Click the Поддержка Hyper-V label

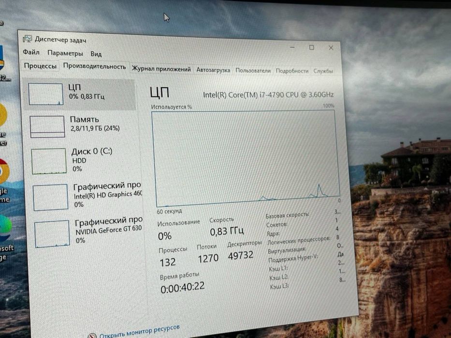click(293, 258)
